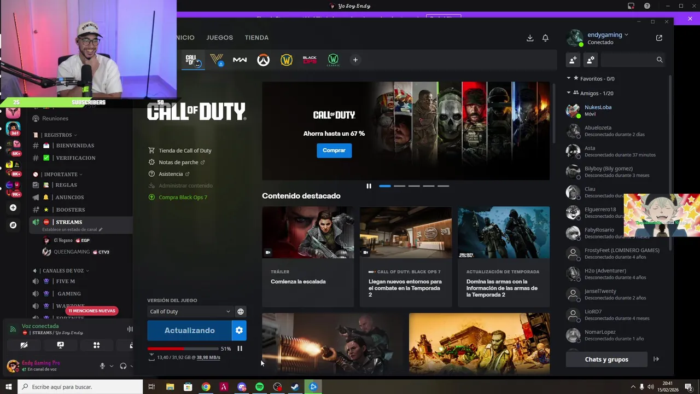Select the last carousel slide indicator

tap(443, 186)
